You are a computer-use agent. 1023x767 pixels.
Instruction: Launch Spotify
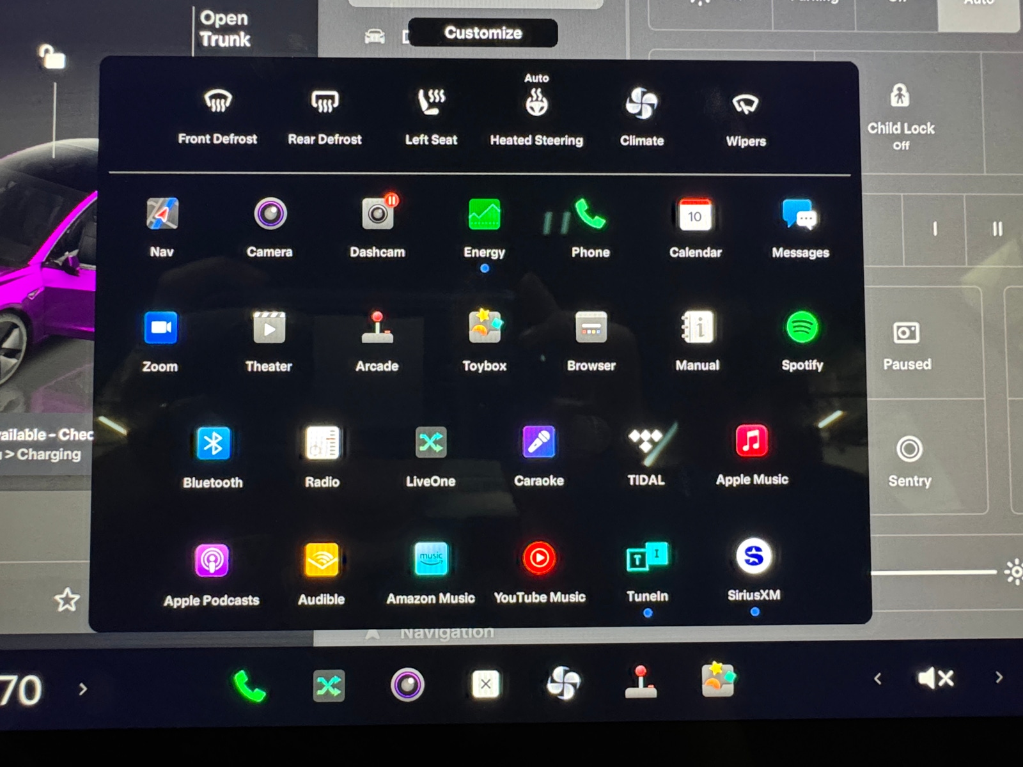tap(802, 327)
